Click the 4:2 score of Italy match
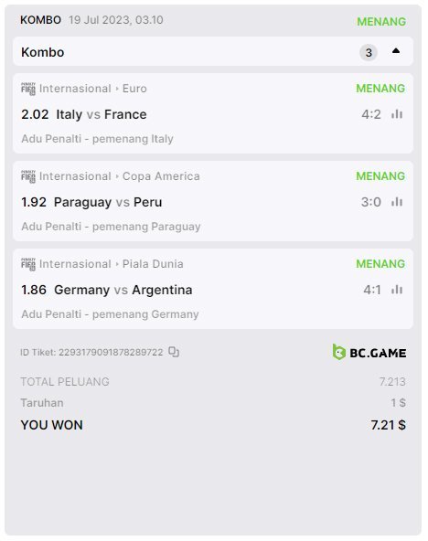The width and height of the screenshot is (428, 541). click(x=371, y=114)
